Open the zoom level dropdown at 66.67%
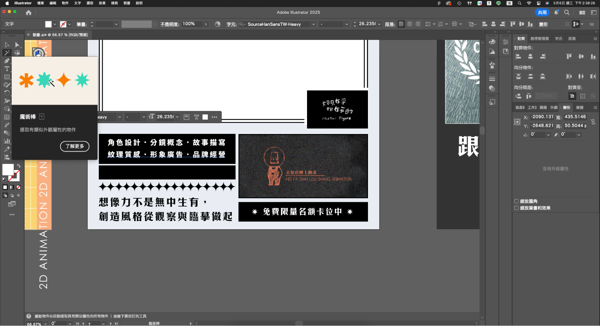The height and width of the screenshot is (326, 600). [46, 324]
